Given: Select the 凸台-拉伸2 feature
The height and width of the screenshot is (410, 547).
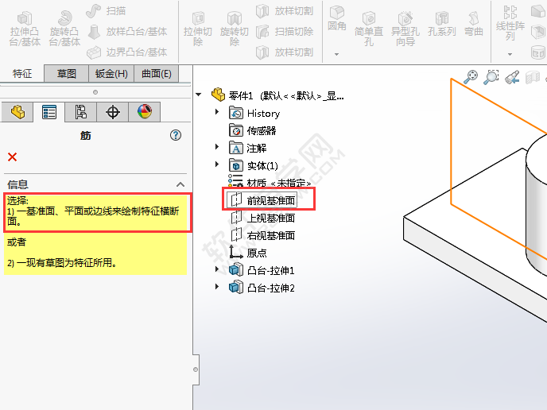Looking at the screenshot, I should click(262, 288).
